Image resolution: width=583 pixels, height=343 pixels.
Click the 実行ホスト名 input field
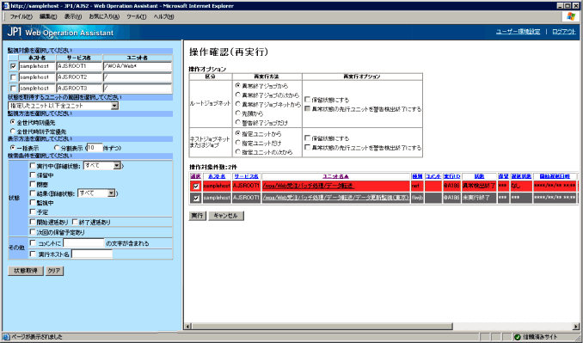[92, 254]
